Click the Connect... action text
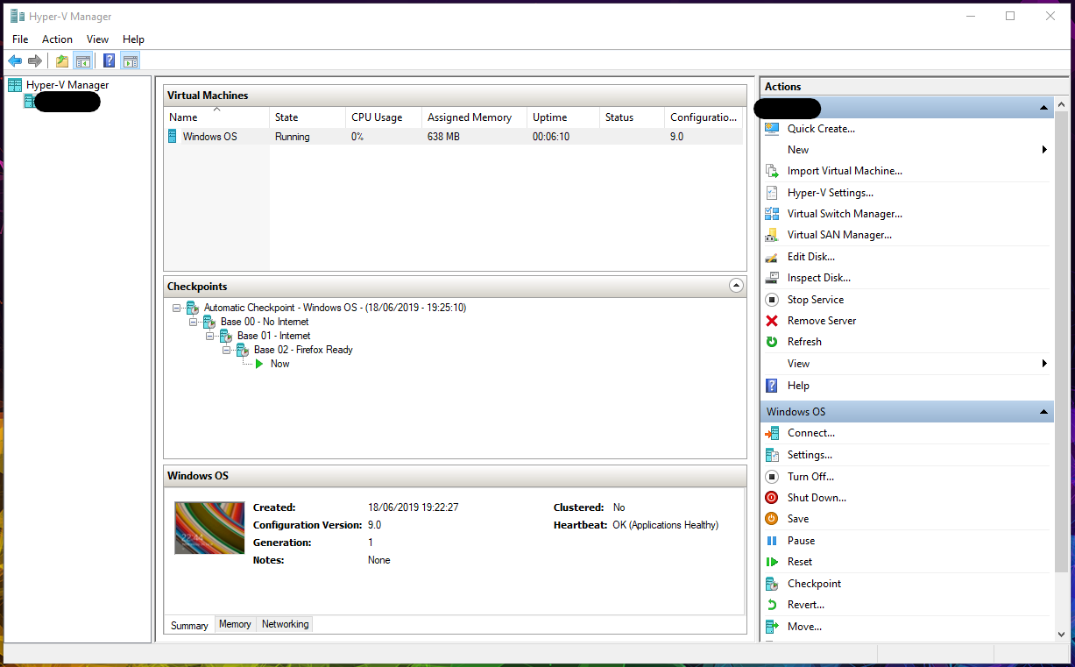 pos(811,433)
